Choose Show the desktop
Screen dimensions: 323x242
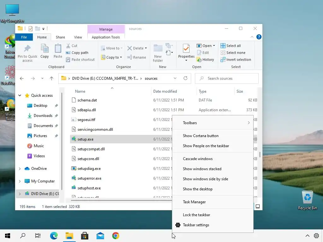point(213,189)
